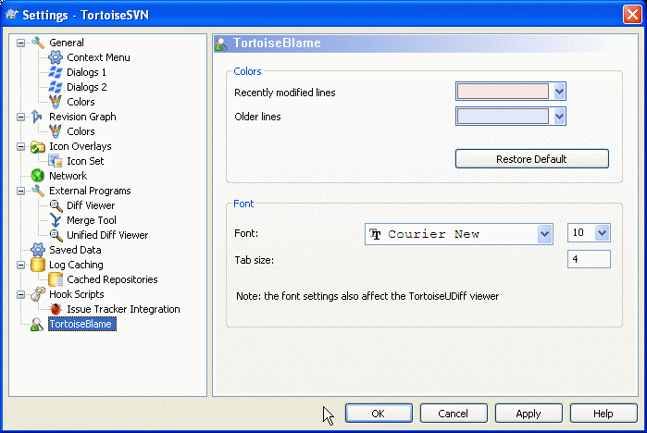Click the Issue Tracker Integration bug icon
Image resolution: width=647 pixels, height=433 pixels.
point(56,309)
